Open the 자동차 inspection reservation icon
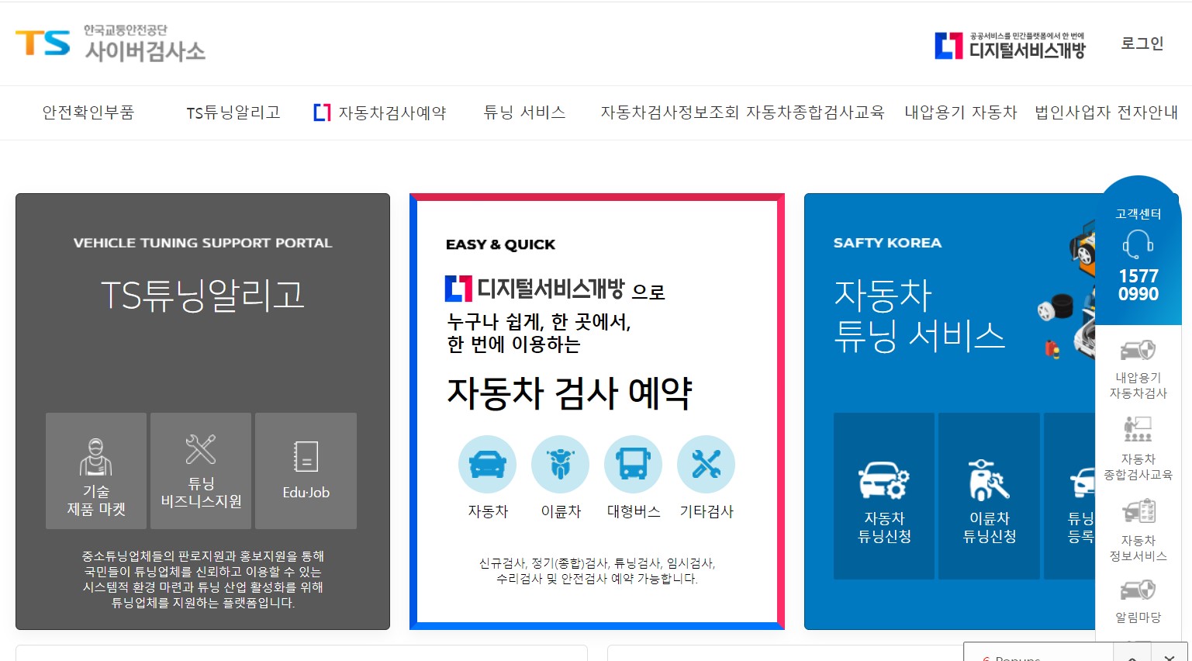The height and width of the screenshot is (661, 1192). 487,464
